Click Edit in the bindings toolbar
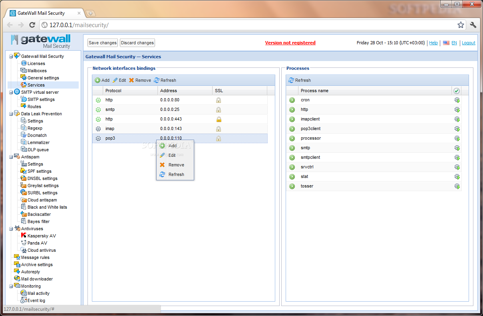The width and height of the screenshot is (483, 316). (119, 80)
